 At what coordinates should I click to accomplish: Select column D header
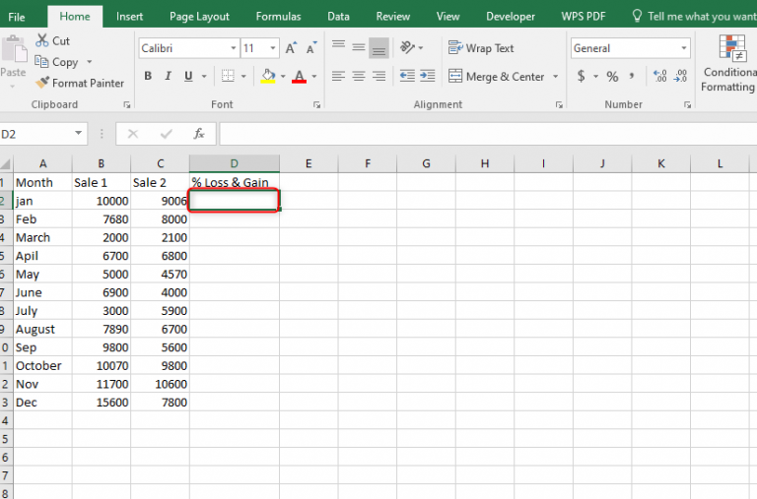[235, 163]
